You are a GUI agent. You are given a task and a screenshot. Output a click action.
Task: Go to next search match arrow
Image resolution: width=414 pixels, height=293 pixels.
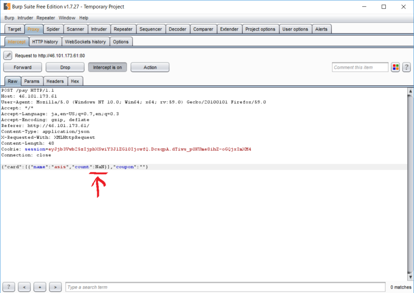pyautogui.click(x=55, y=287)
